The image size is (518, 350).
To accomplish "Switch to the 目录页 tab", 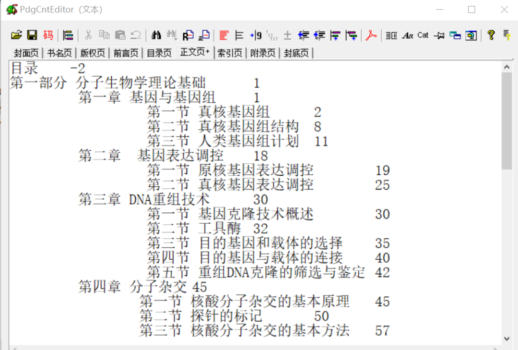I will point(160,53).
